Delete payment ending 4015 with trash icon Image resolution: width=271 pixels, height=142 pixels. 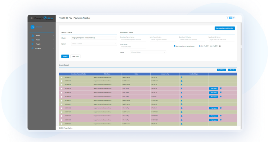coord(221,92)
